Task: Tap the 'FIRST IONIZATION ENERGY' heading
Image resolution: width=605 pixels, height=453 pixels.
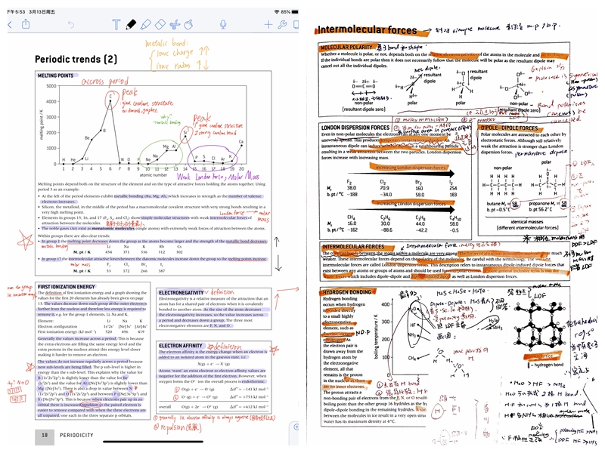Action: point(67,287)
